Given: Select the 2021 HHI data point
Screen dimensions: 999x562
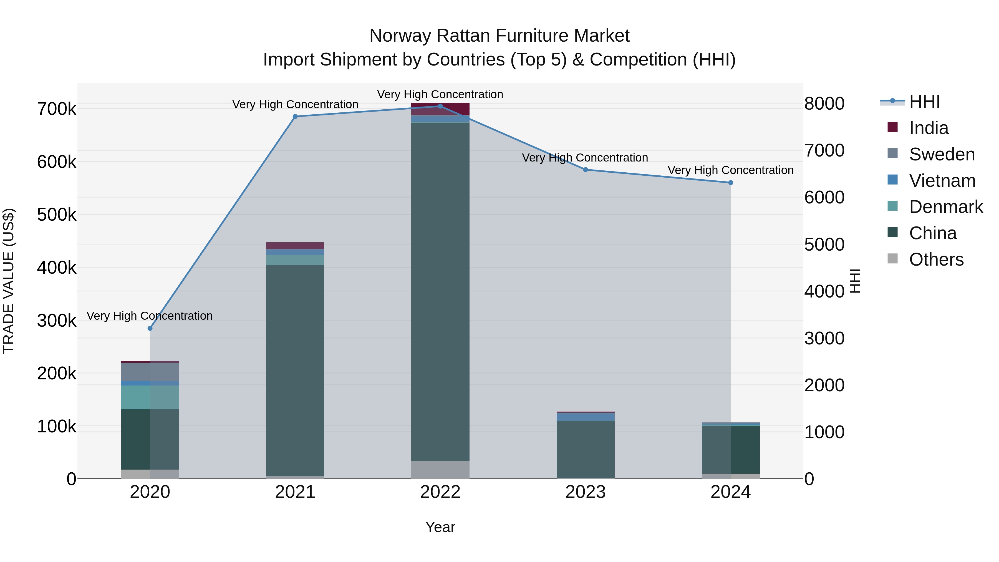Looking at the screenshot, I should (x=295, y=116).
